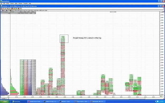Open dropdown arrow beside green refresh icon

[163, 96]
